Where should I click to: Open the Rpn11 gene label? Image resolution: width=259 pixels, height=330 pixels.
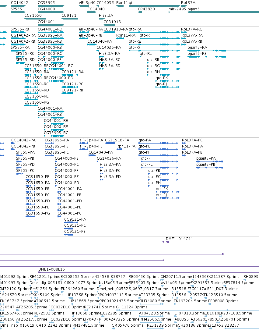(122, 3)
